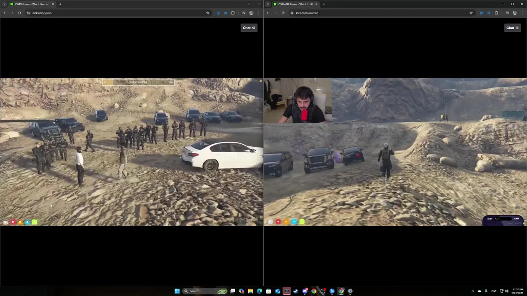Image resolution: width=527 pixels, height=296 pixels.
Task: Close the OSAMAH Stream tab
Action: (x=316, y=4)
